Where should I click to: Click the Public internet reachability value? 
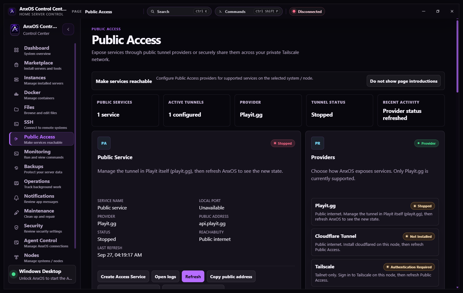pyautogui.click(x=215, y=239)
